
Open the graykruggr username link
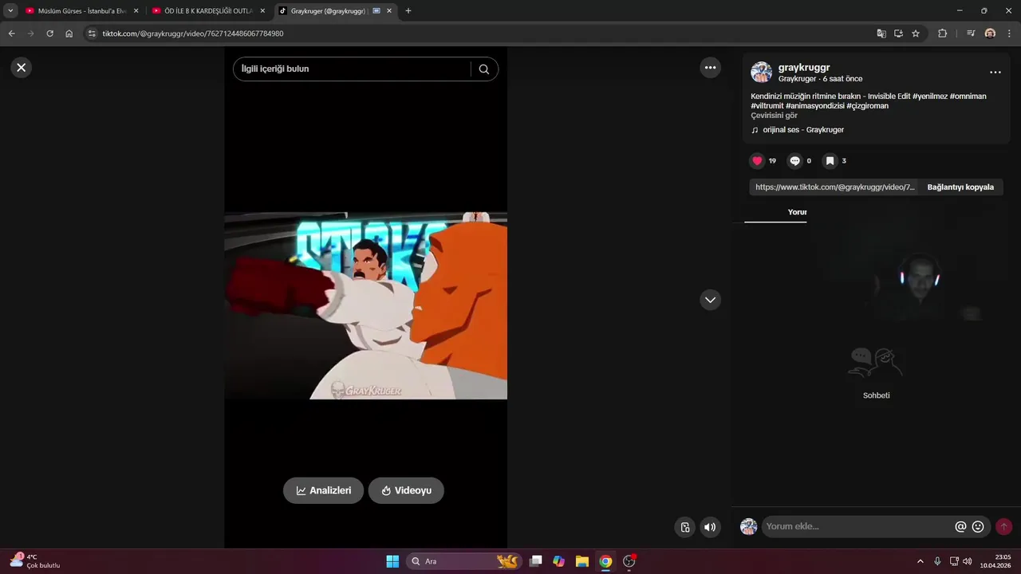pos(804,68)
